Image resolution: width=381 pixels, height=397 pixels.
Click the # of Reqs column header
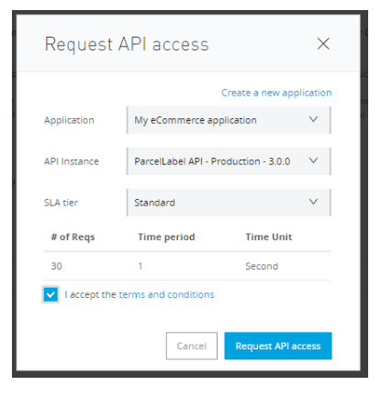(x=73, y=237)
